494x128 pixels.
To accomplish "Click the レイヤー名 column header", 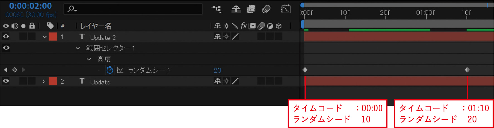I will click(x=96, y=26).
